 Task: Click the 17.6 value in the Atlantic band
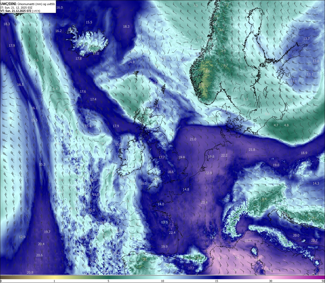(x=83, y=91)
